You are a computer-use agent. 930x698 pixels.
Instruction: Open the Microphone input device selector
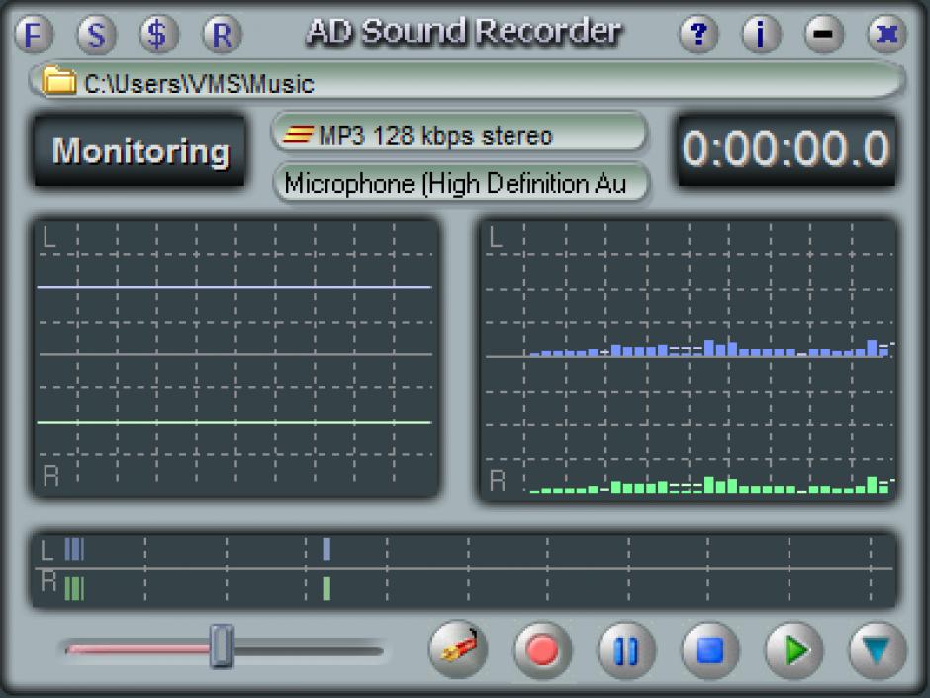(459, 184)
